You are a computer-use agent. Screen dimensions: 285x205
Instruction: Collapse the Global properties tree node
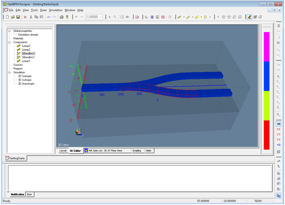pyautogui.click(x=9, y=31)
